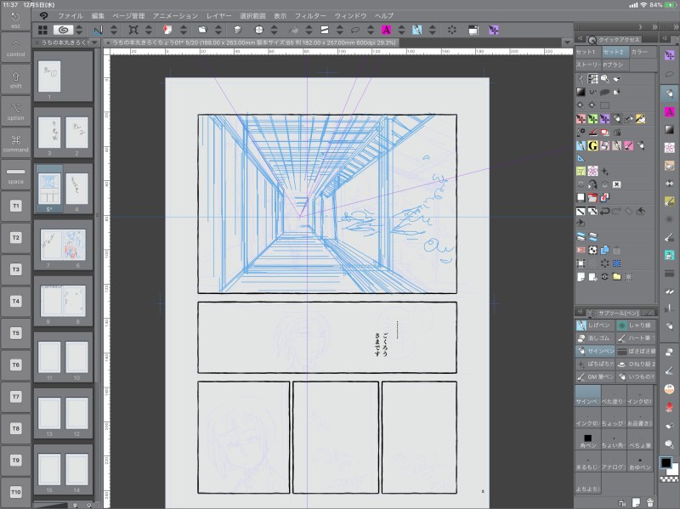The width and height of the screenshot is (680, 509).
Task: Open page 5 thumbnail in page manager
Action: [49, 188]
